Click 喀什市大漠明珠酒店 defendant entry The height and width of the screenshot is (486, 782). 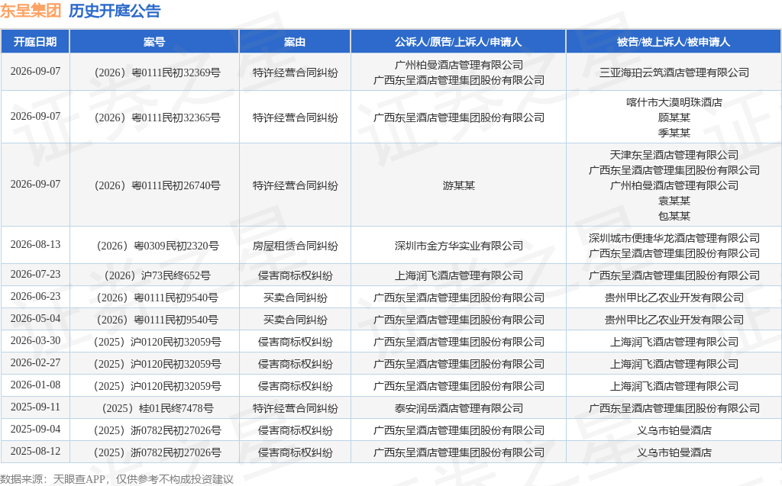674,102
